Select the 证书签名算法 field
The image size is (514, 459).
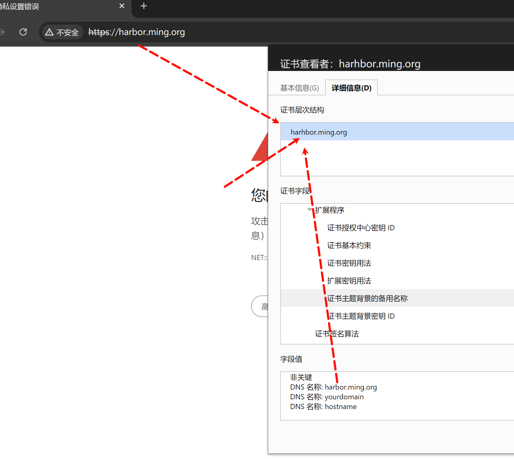coord(337,334)
